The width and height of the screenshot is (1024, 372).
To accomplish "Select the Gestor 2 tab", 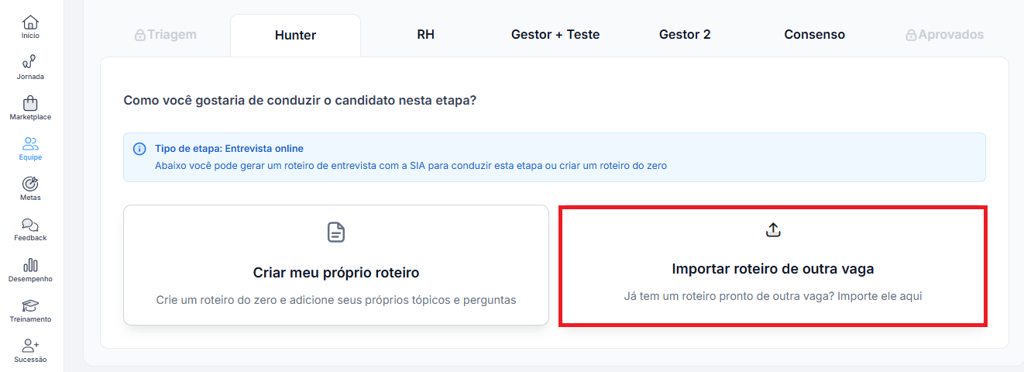I will [x=685, y=34].
